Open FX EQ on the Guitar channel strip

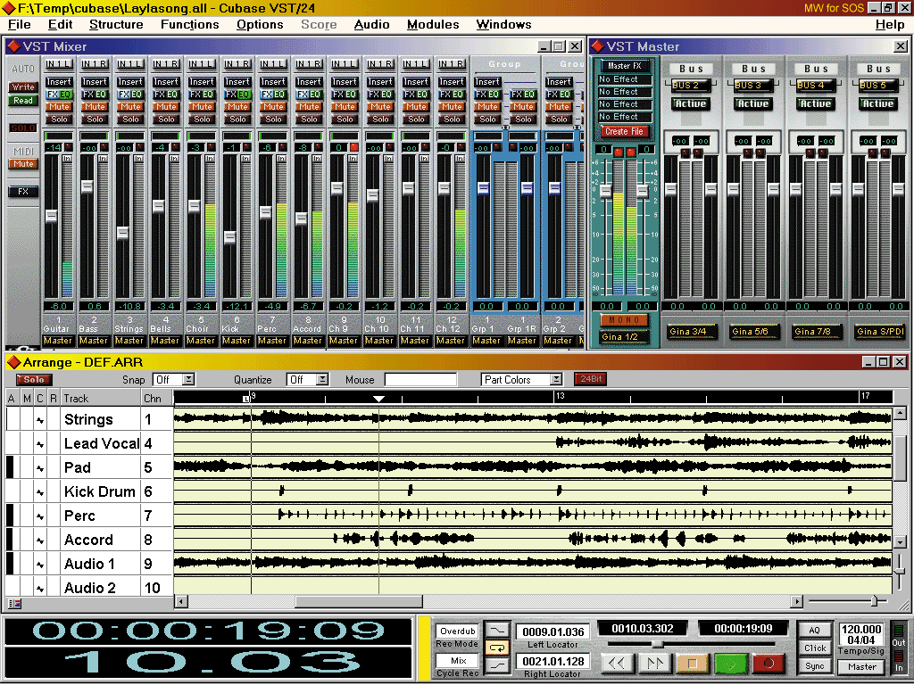(x=58, y=92)
